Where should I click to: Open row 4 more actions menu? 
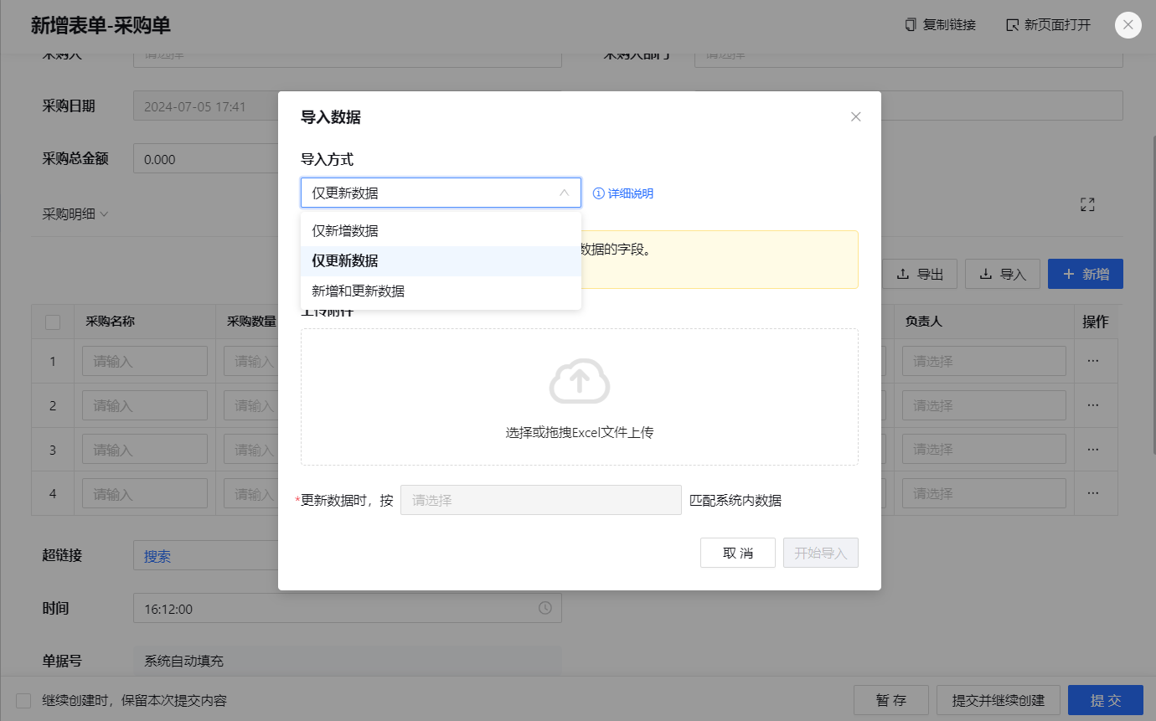(1092, 493)
